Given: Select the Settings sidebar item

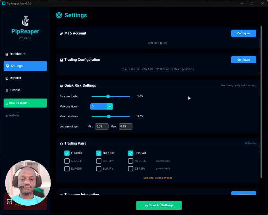Looking at the screenshot, I should coord(25,66).
